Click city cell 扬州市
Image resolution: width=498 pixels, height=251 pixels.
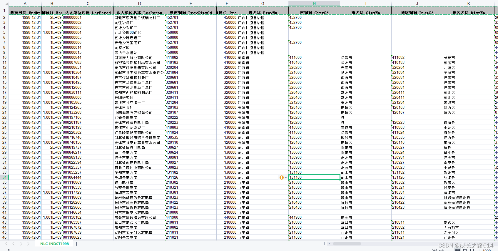366,73
